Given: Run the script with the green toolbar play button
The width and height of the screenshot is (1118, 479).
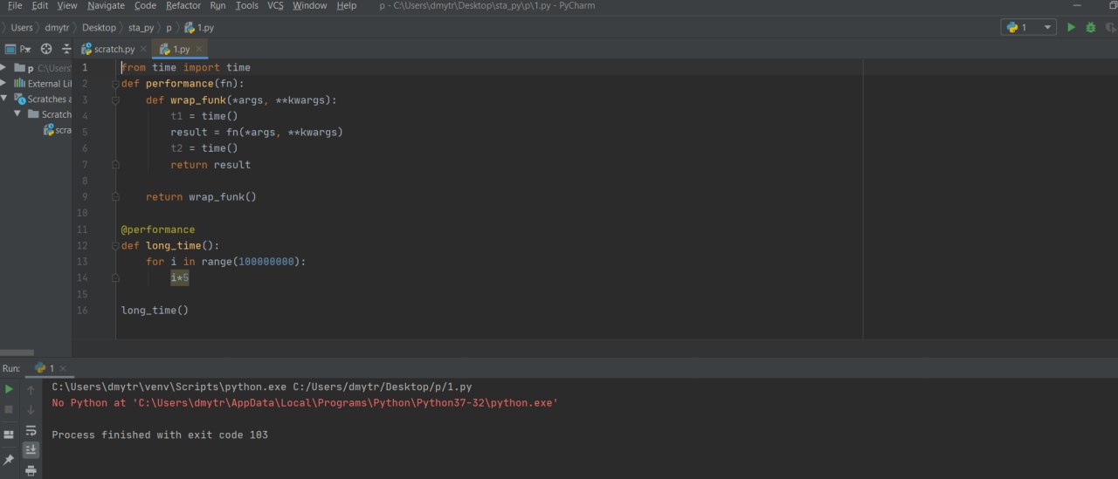Looking at the screenshot, I should click(x=1072, y=27).
